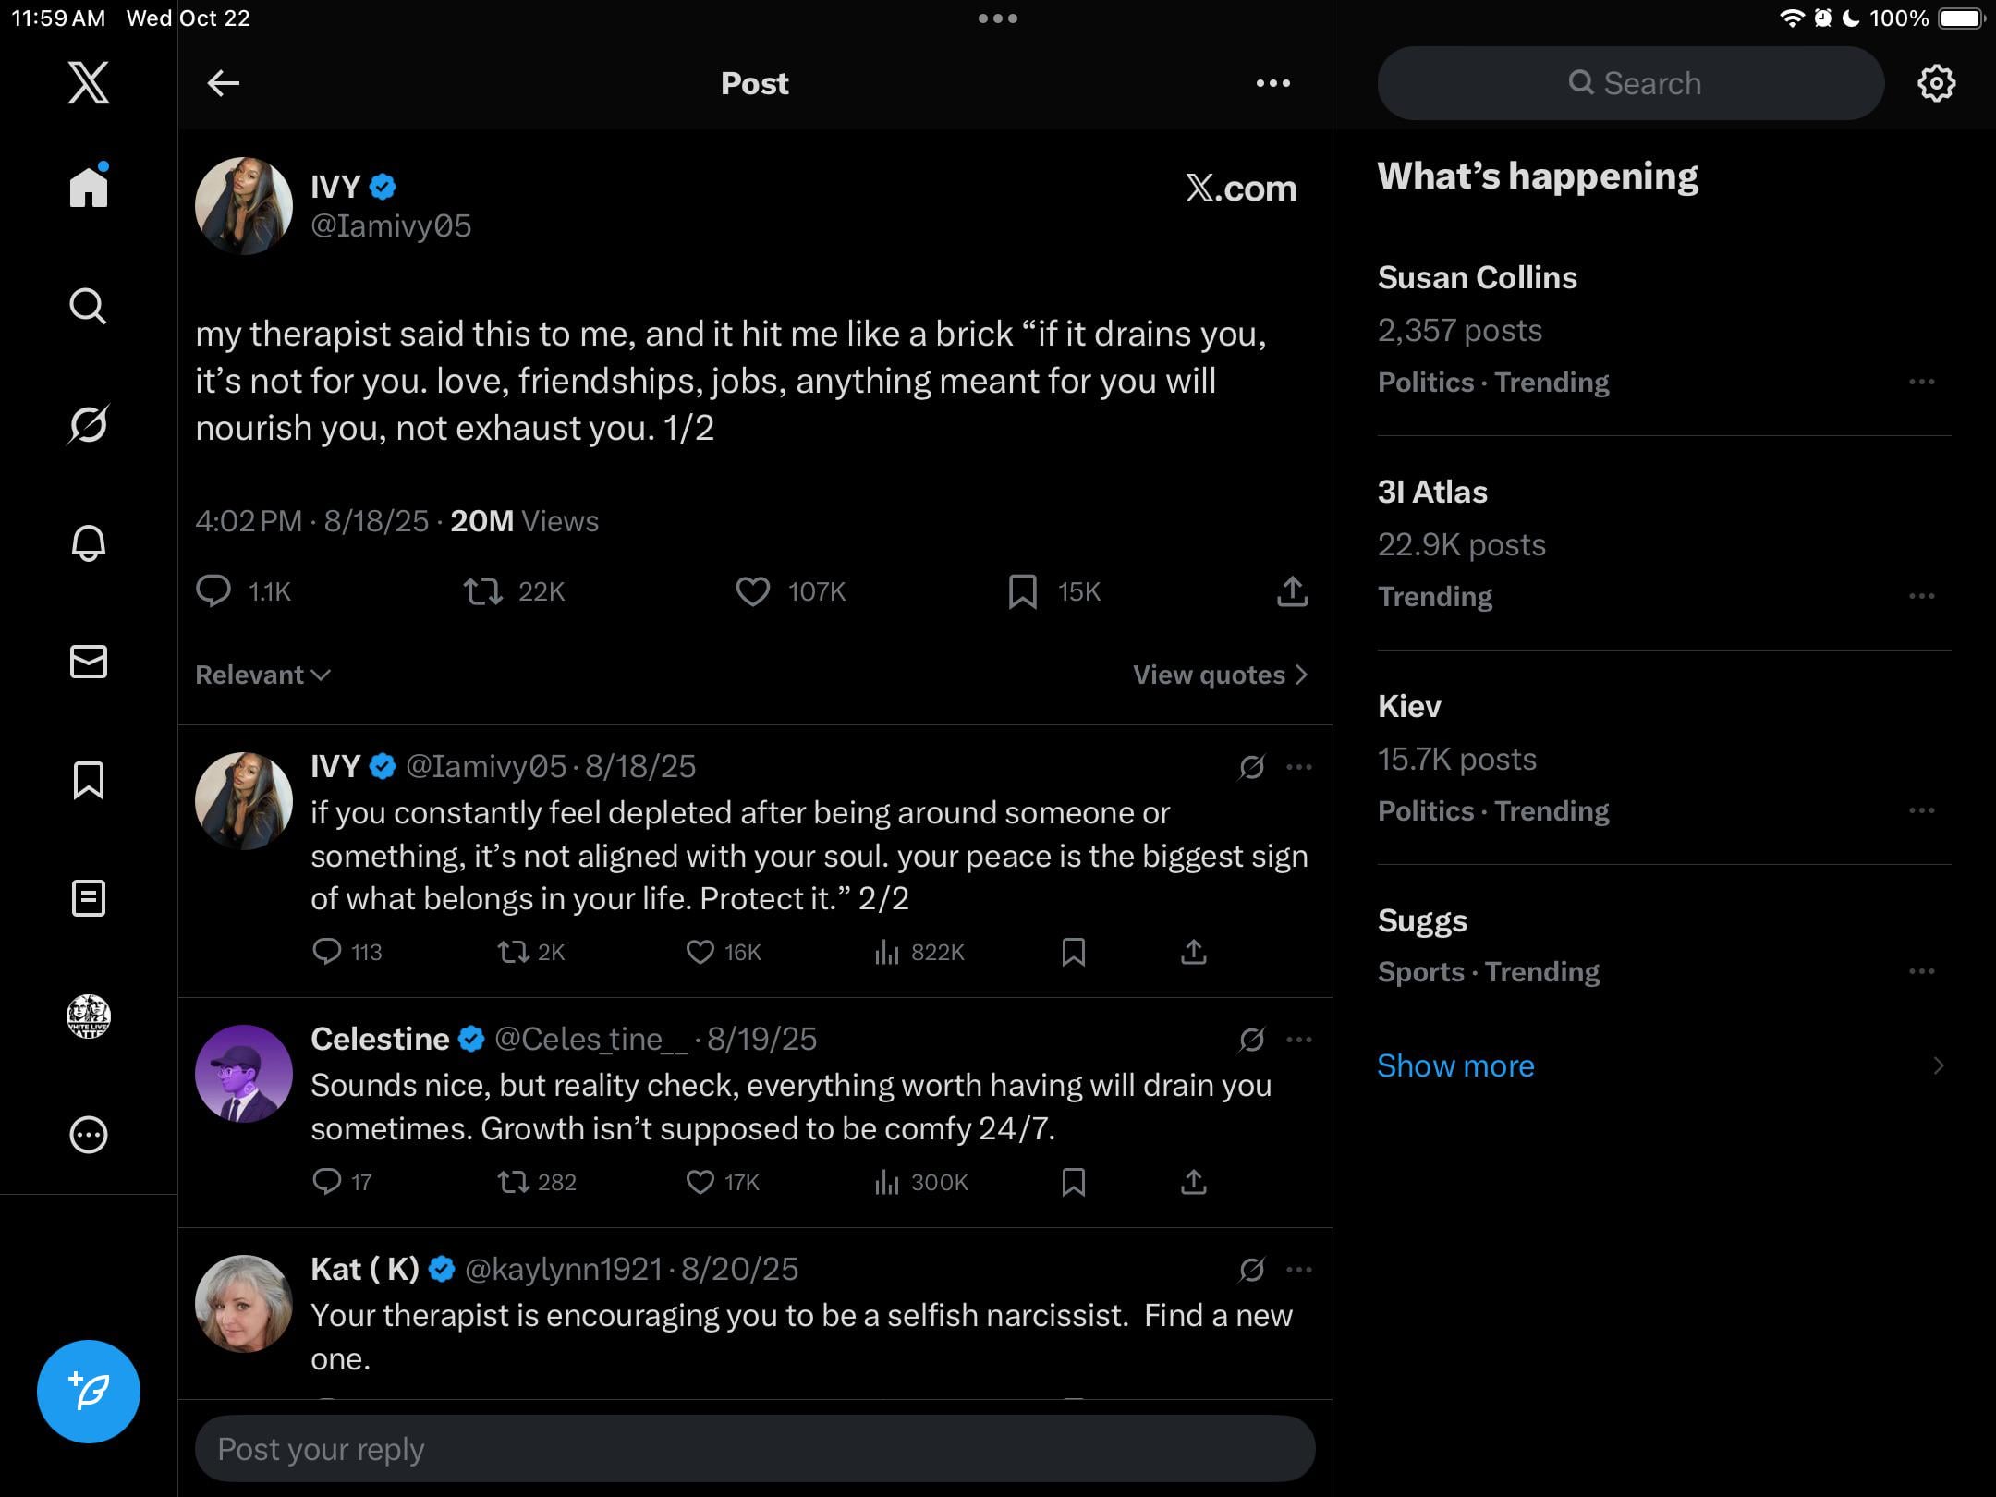
Task: Like IVY's main post with 107K likes
Action: click(753, 591)
